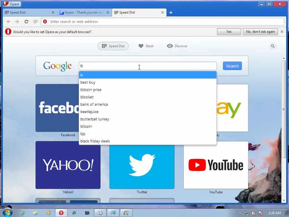Reload the page

(26, 21)
